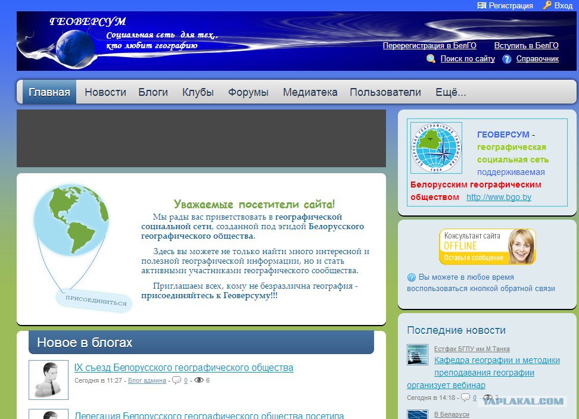579x419 pixels.
Task: Click the Earth balloon illustration
Action: tap(71, 220)
